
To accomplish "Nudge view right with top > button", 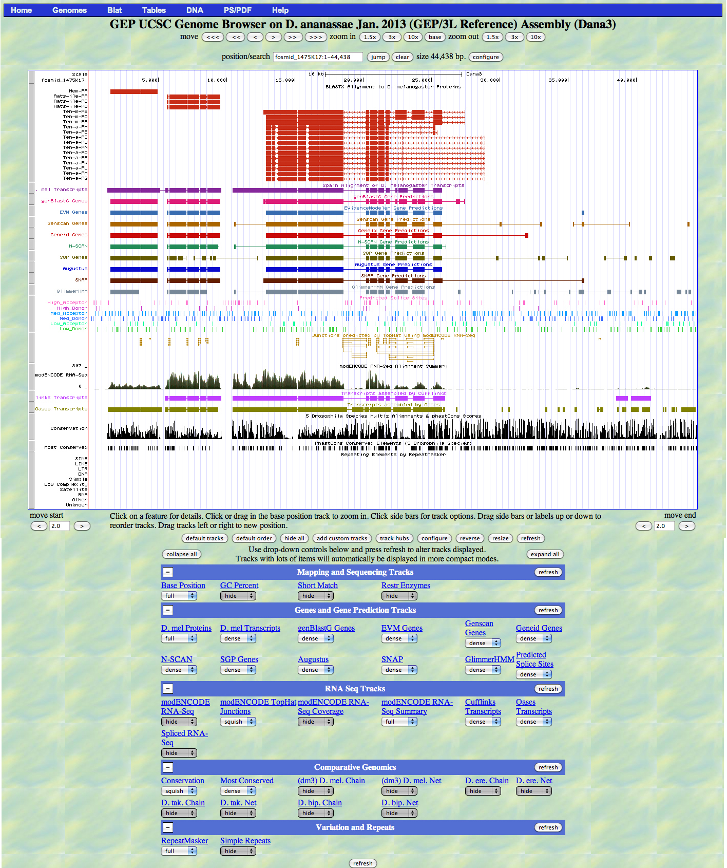I will (274, 37).
